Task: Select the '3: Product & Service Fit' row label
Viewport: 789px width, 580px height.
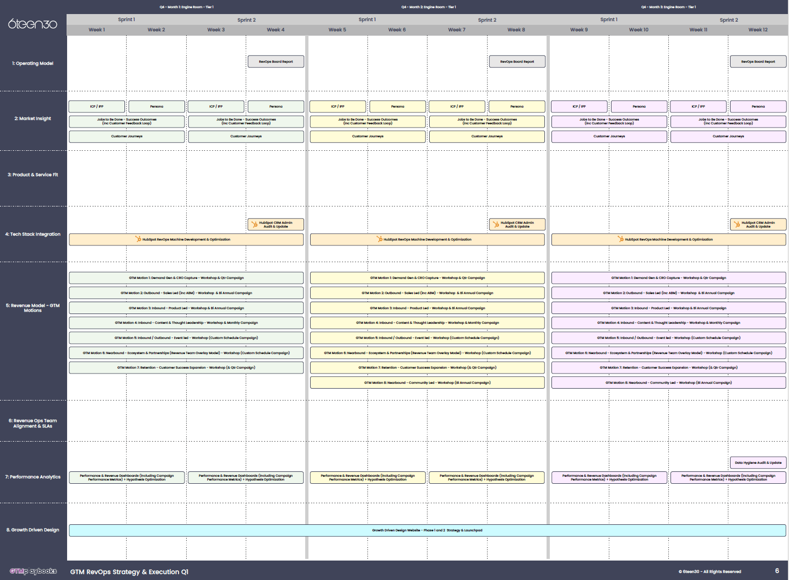Action: 33,175
